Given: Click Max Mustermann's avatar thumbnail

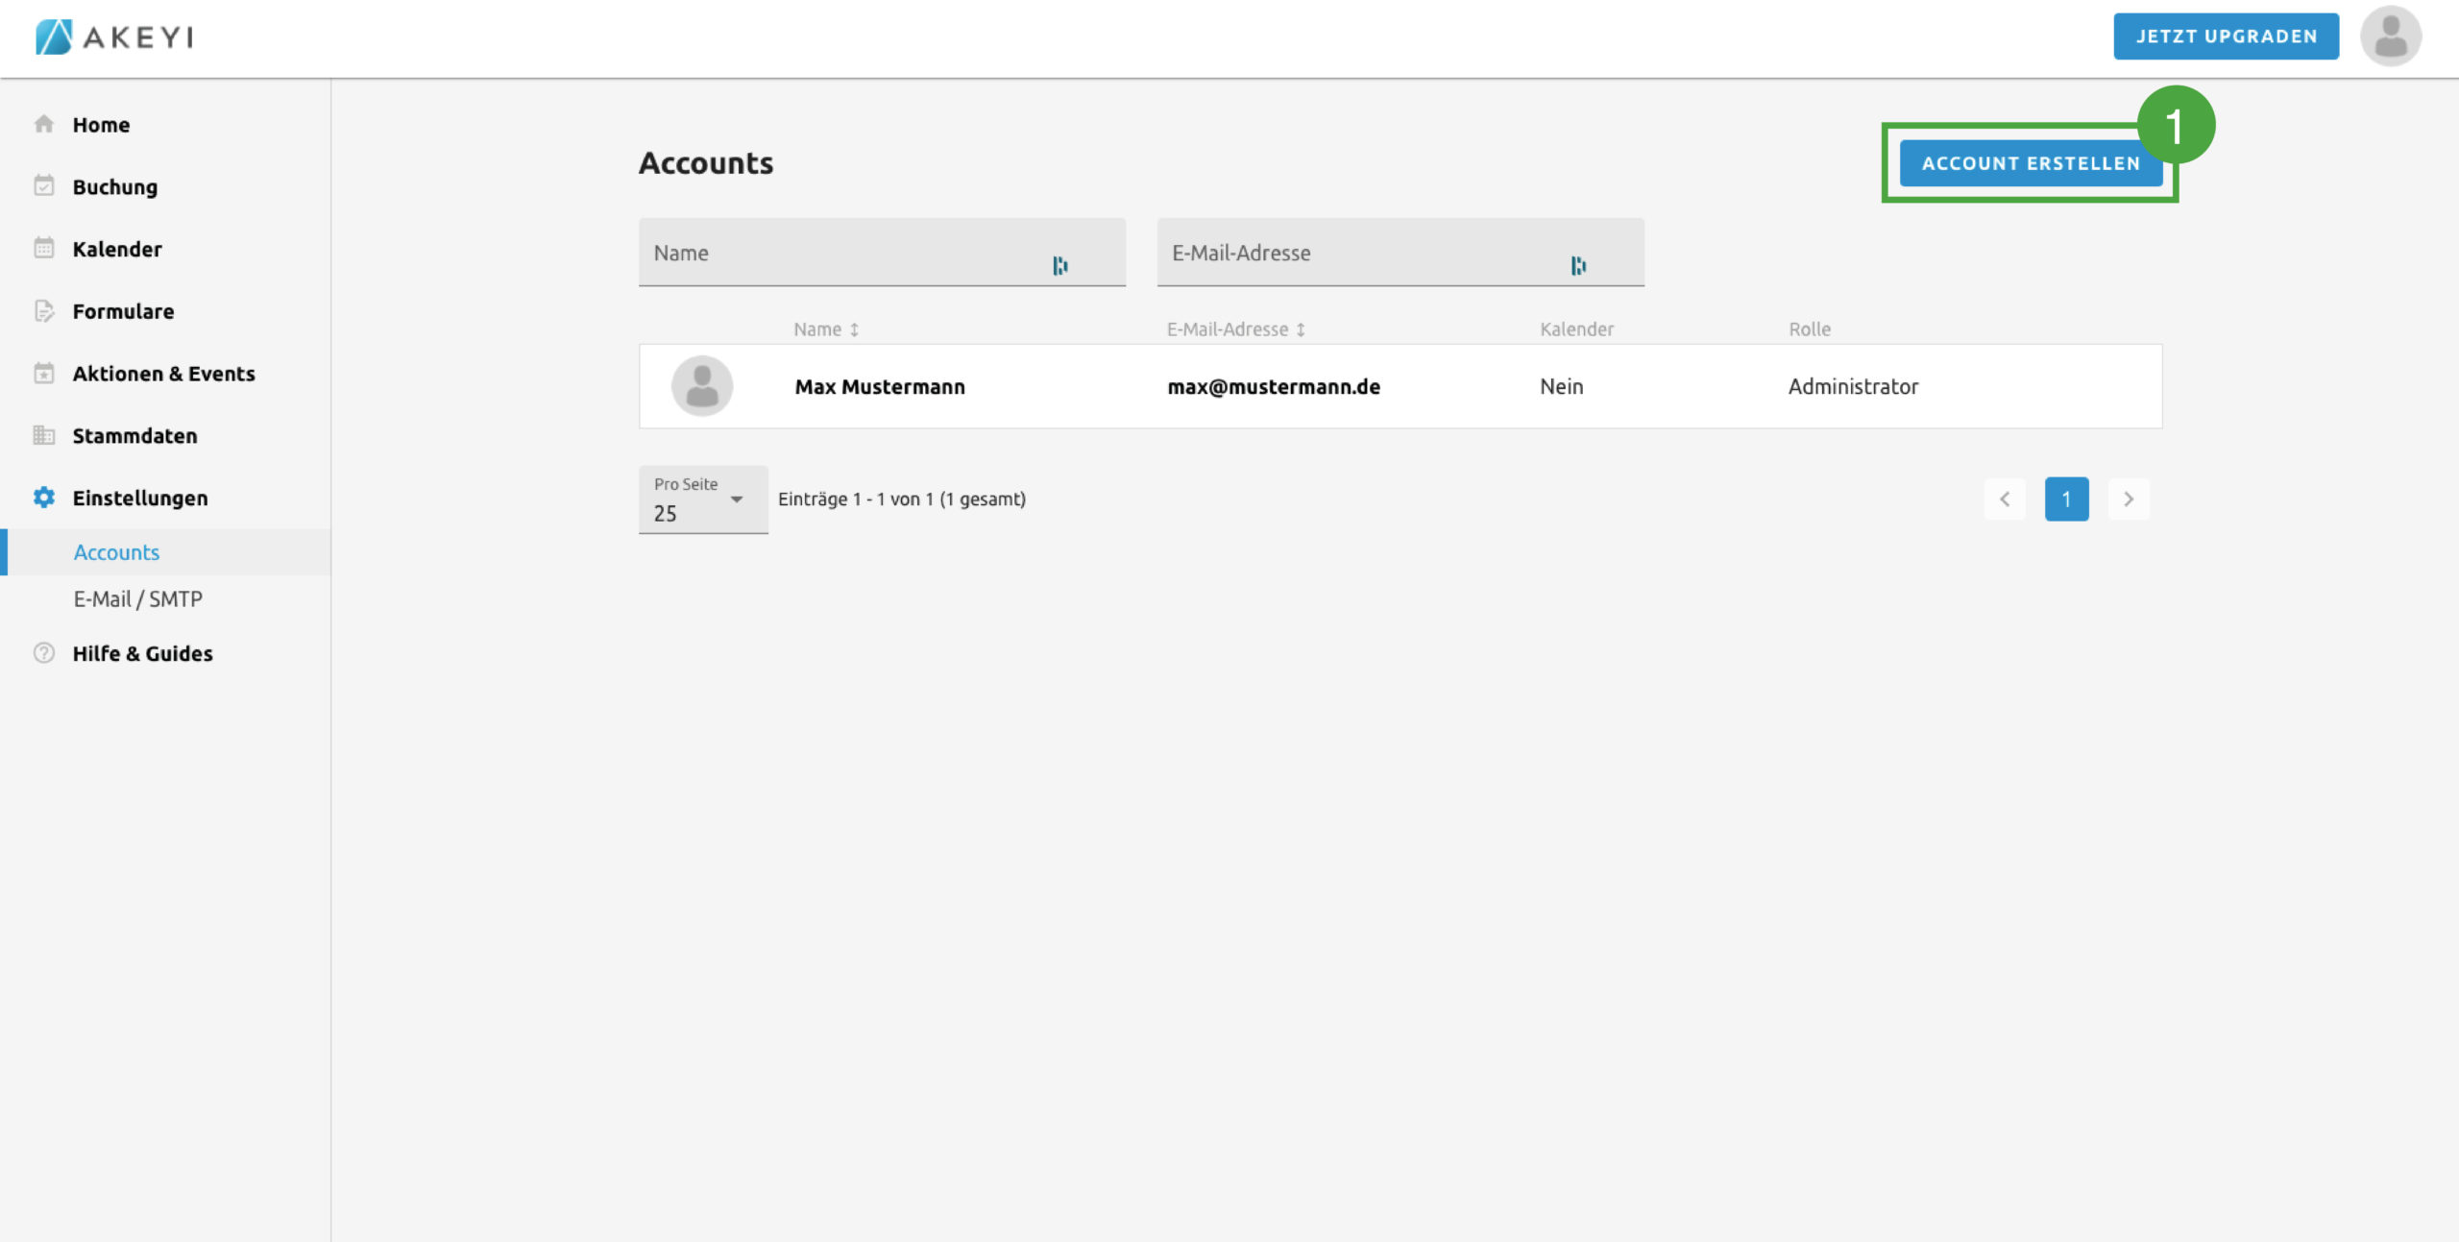Looking at the screenshot, I should coord(702,386).
